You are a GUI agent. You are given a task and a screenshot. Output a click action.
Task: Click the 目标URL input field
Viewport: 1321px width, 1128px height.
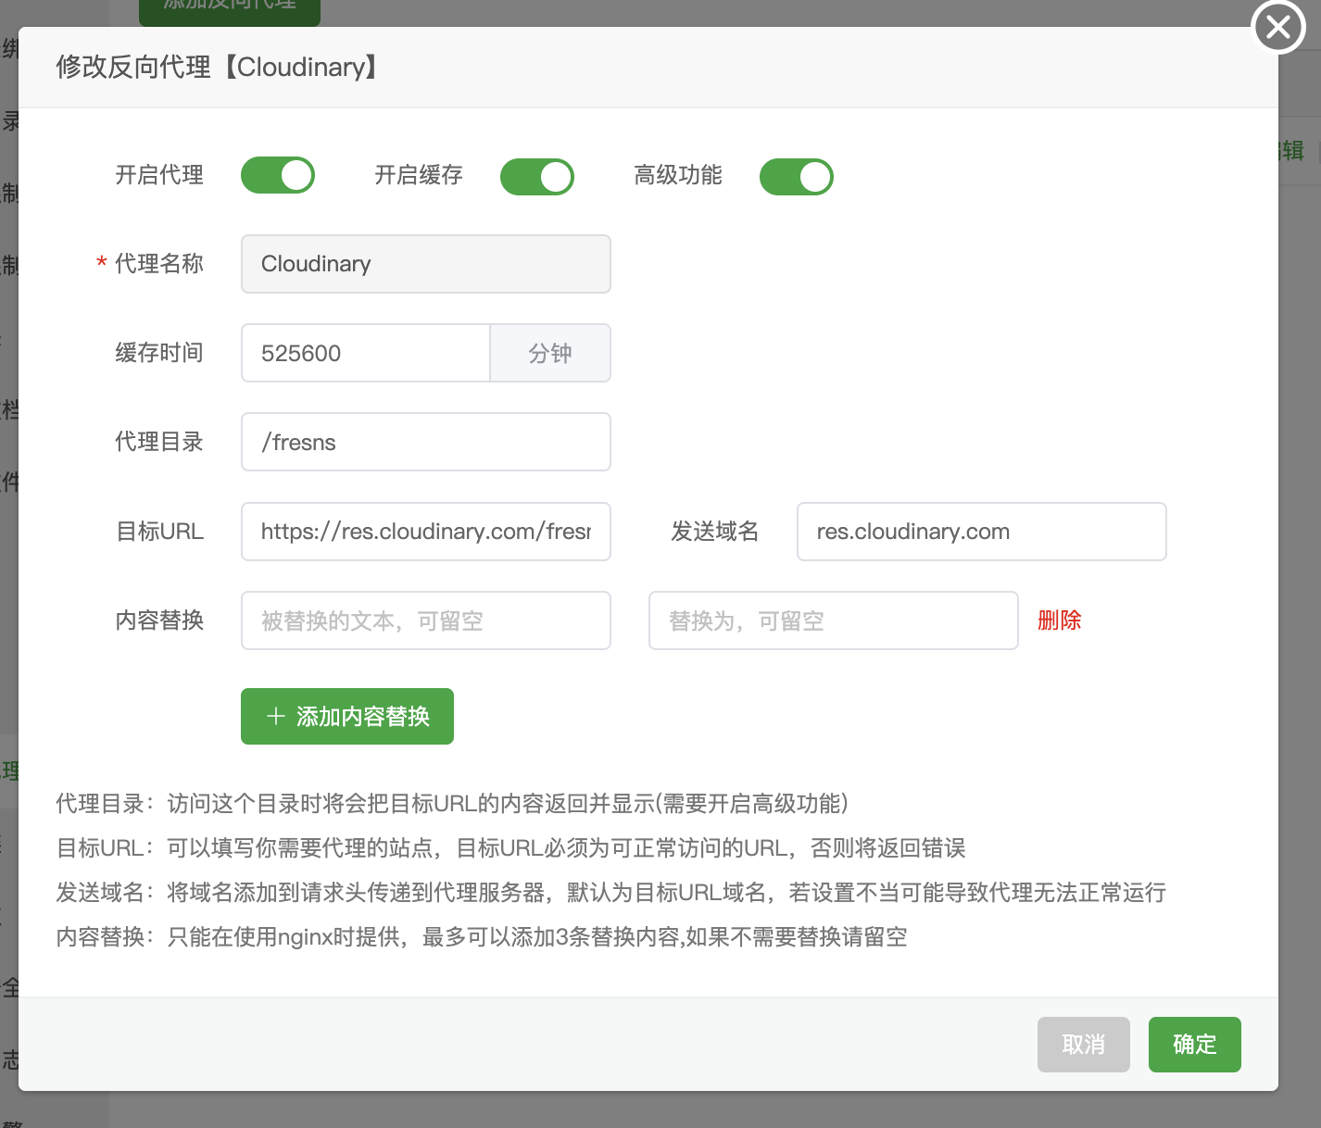point(426,532)
